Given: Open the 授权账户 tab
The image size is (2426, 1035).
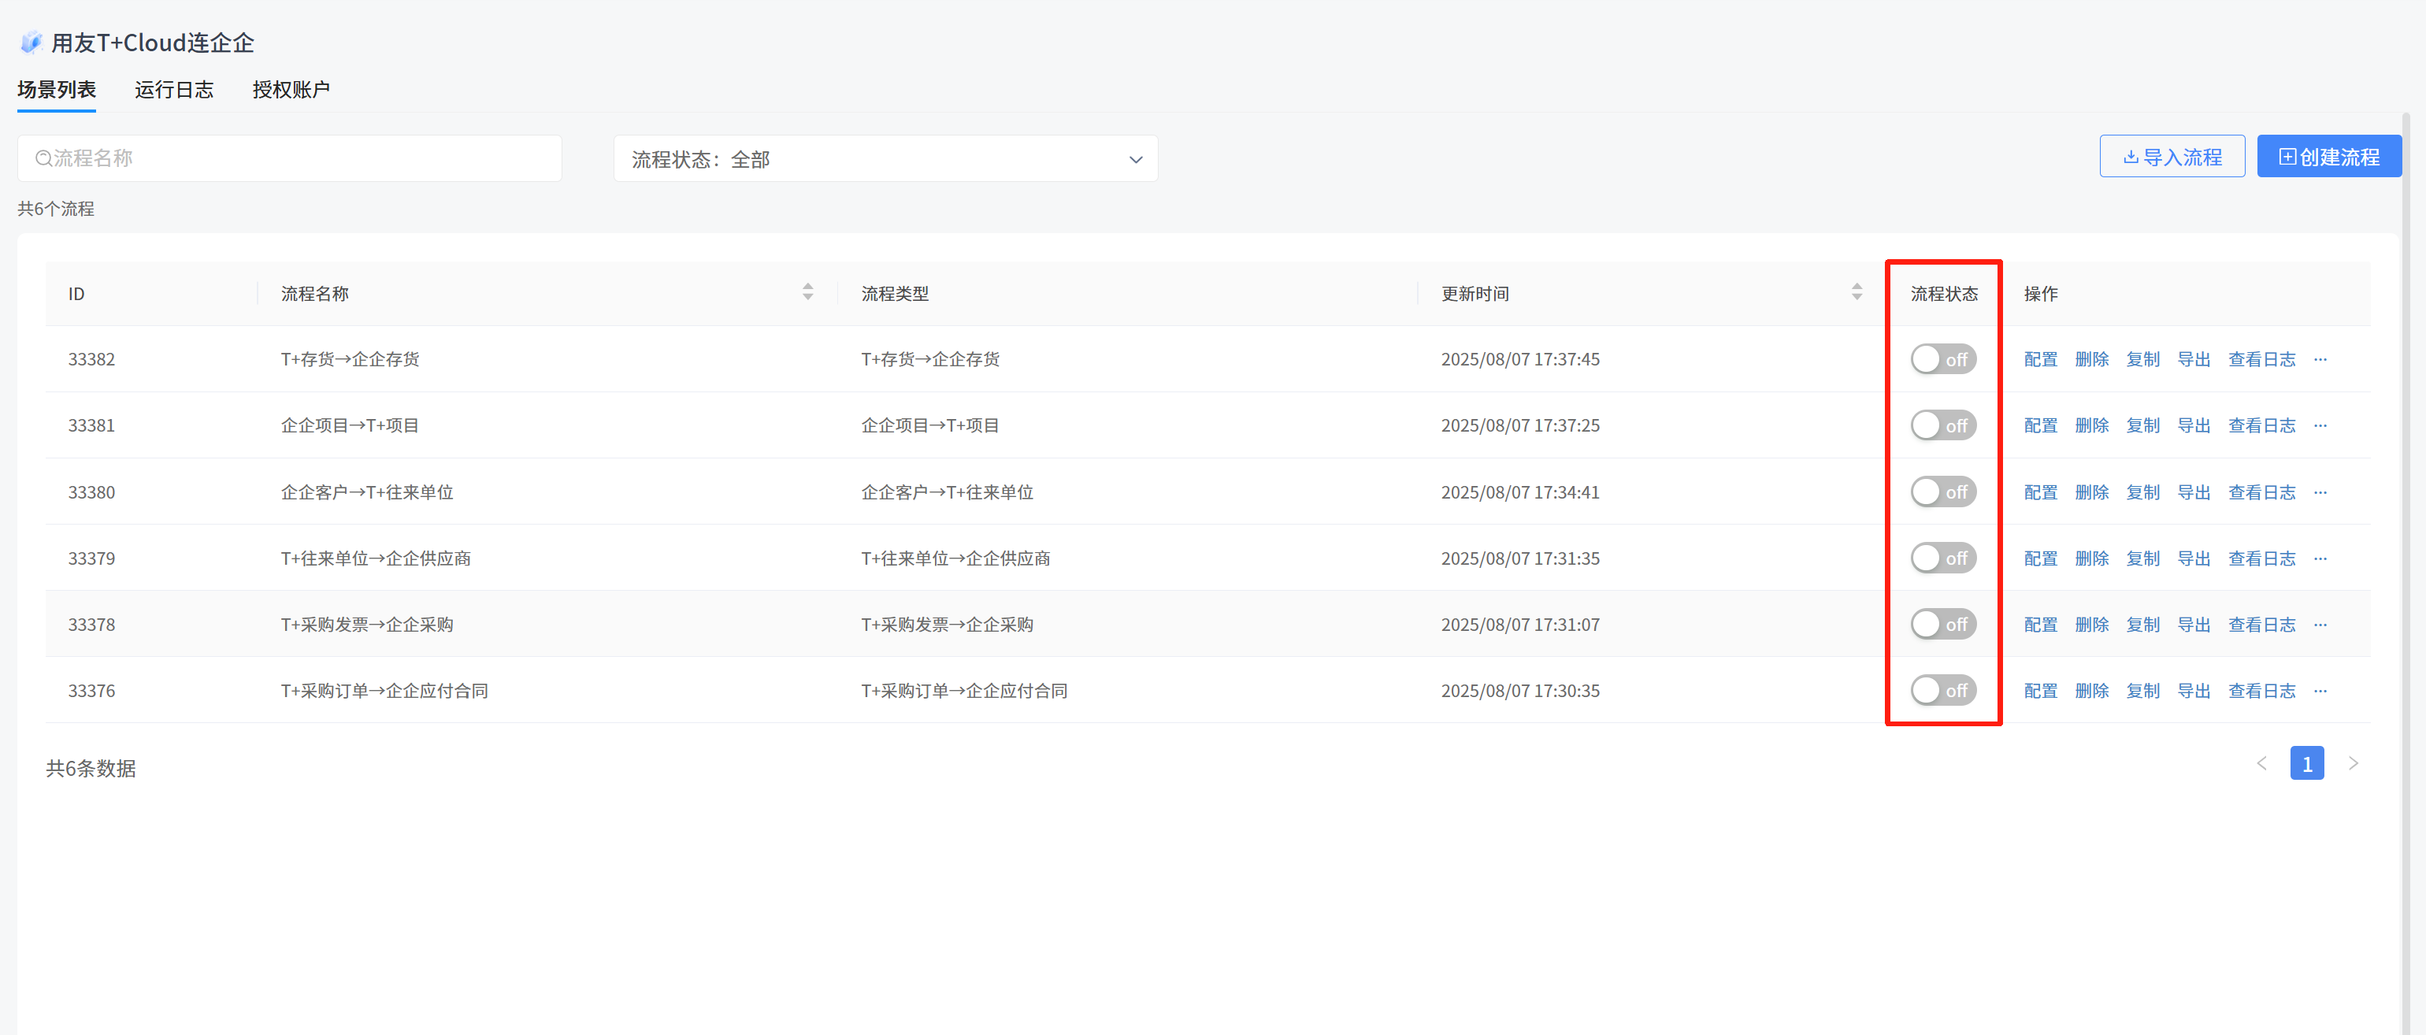Looking at the screenshot, I should pos(291,90).
